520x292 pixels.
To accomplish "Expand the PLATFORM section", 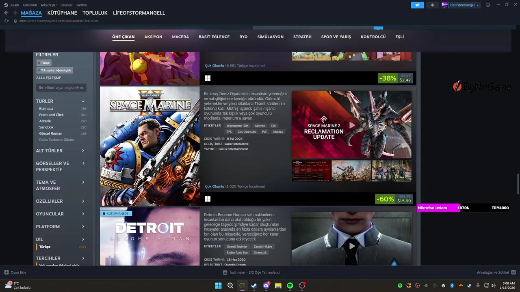I will coord(61,227).
